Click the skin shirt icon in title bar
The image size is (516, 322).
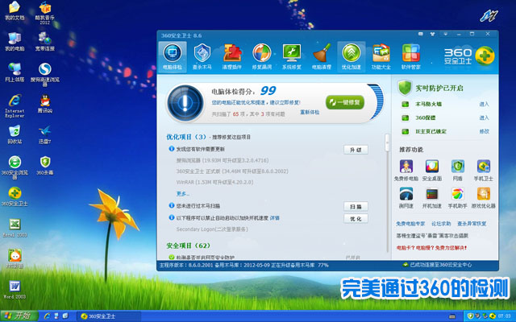click(432, 34)
